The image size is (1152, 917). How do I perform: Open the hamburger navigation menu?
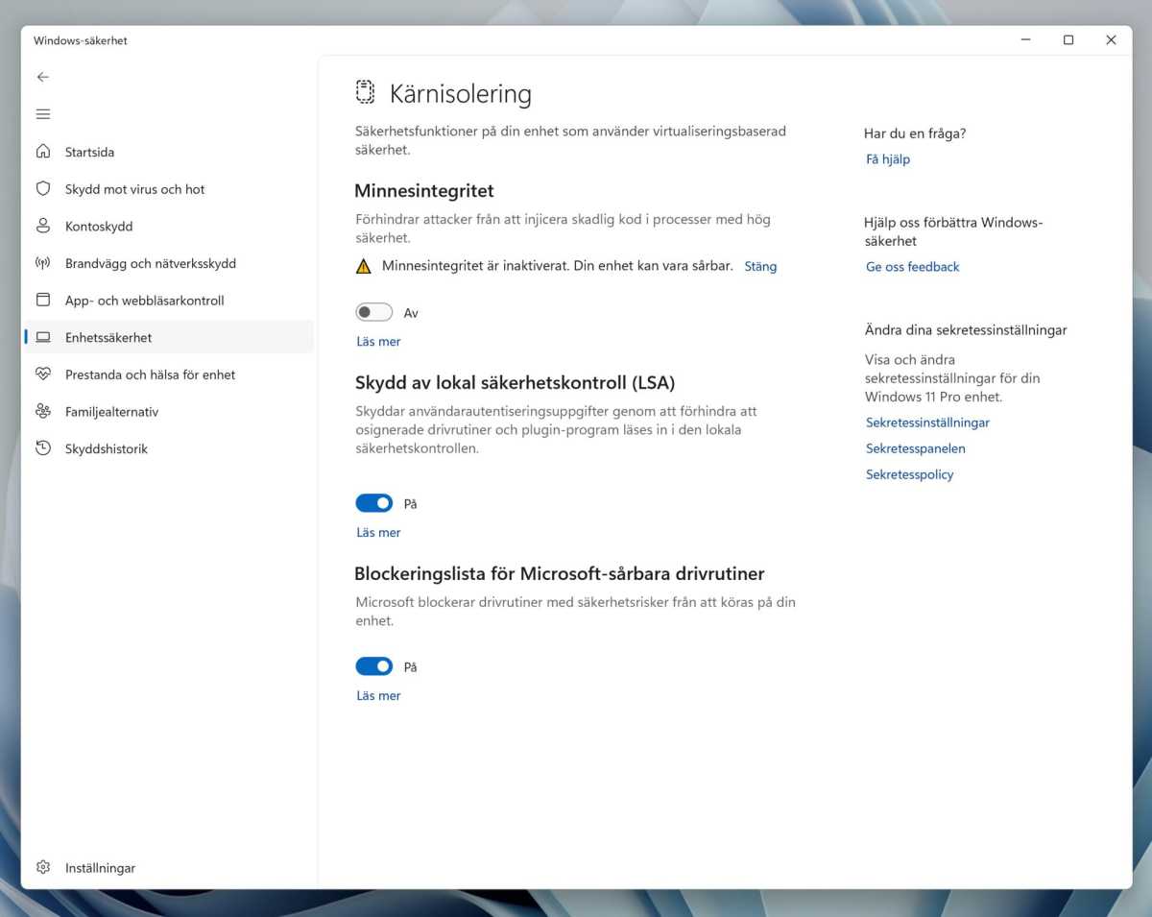[42, 114]
